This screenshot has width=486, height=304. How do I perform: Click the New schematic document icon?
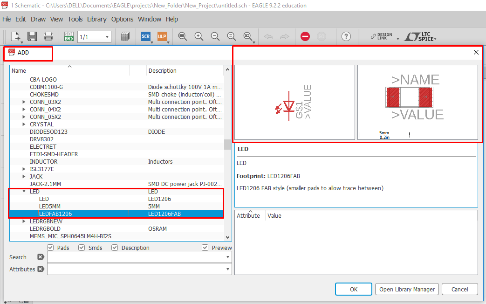click(x=15, y=37)
